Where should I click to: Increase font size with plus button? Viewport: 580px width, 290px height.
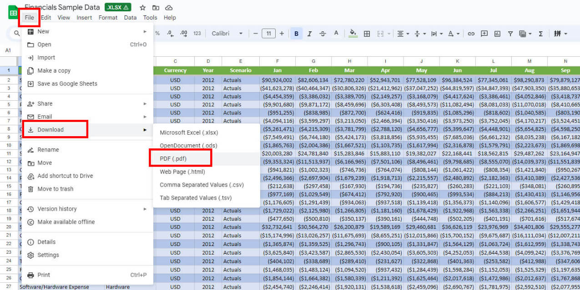[282, 34]
